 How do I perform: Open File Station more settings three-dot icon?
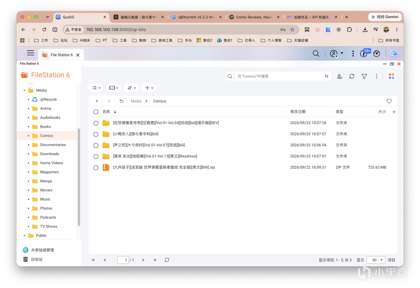click(x=377, y=76)
